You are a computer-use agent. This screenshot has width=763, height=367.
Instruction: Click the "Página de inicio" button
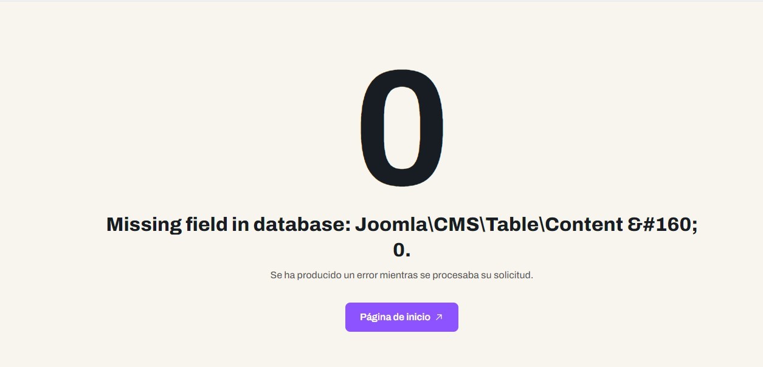[x=401, y=317]
